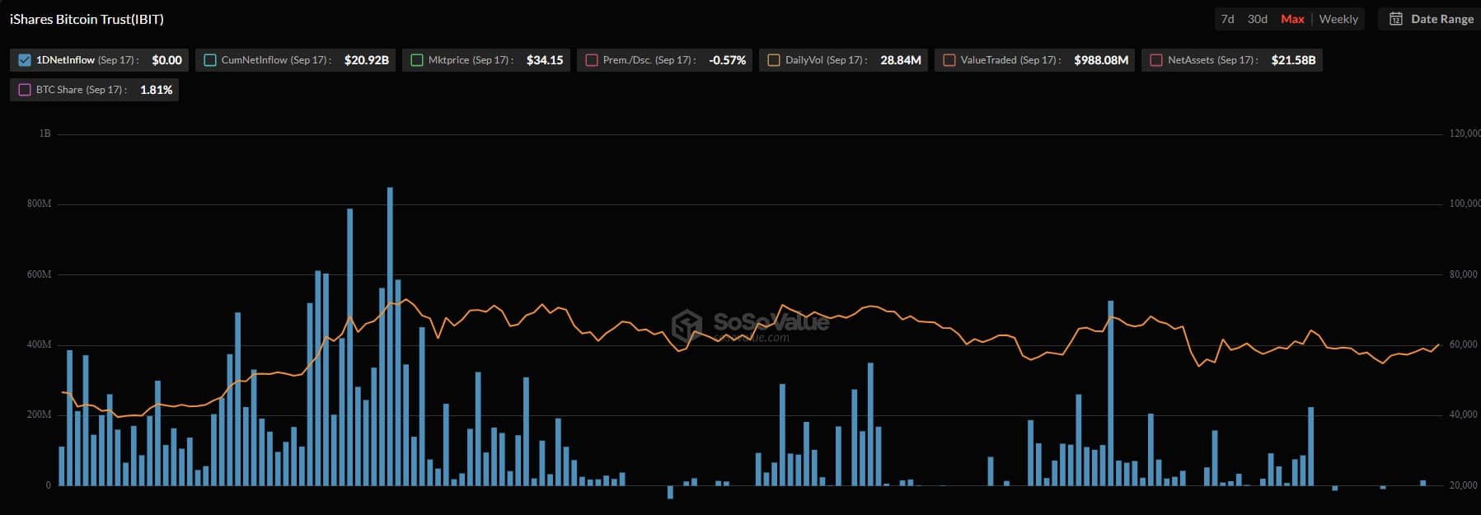Click the 100,000 right axis label
The width and height of the screenshot is (1481, 515).
[1465, 204]
